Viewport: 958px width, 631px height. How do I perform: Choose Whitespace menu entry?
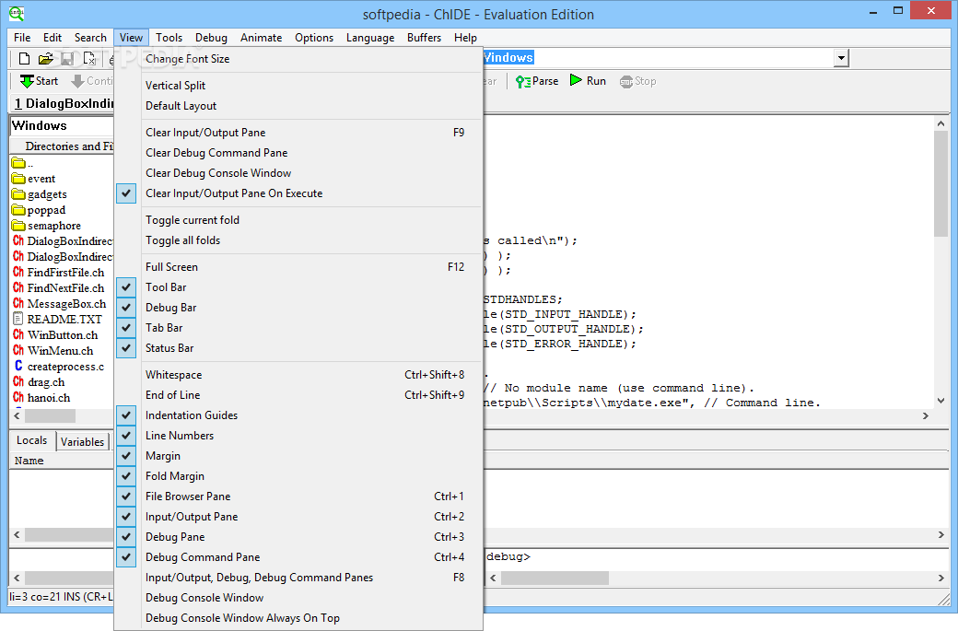pyautogui.click(x=298, y=374)
